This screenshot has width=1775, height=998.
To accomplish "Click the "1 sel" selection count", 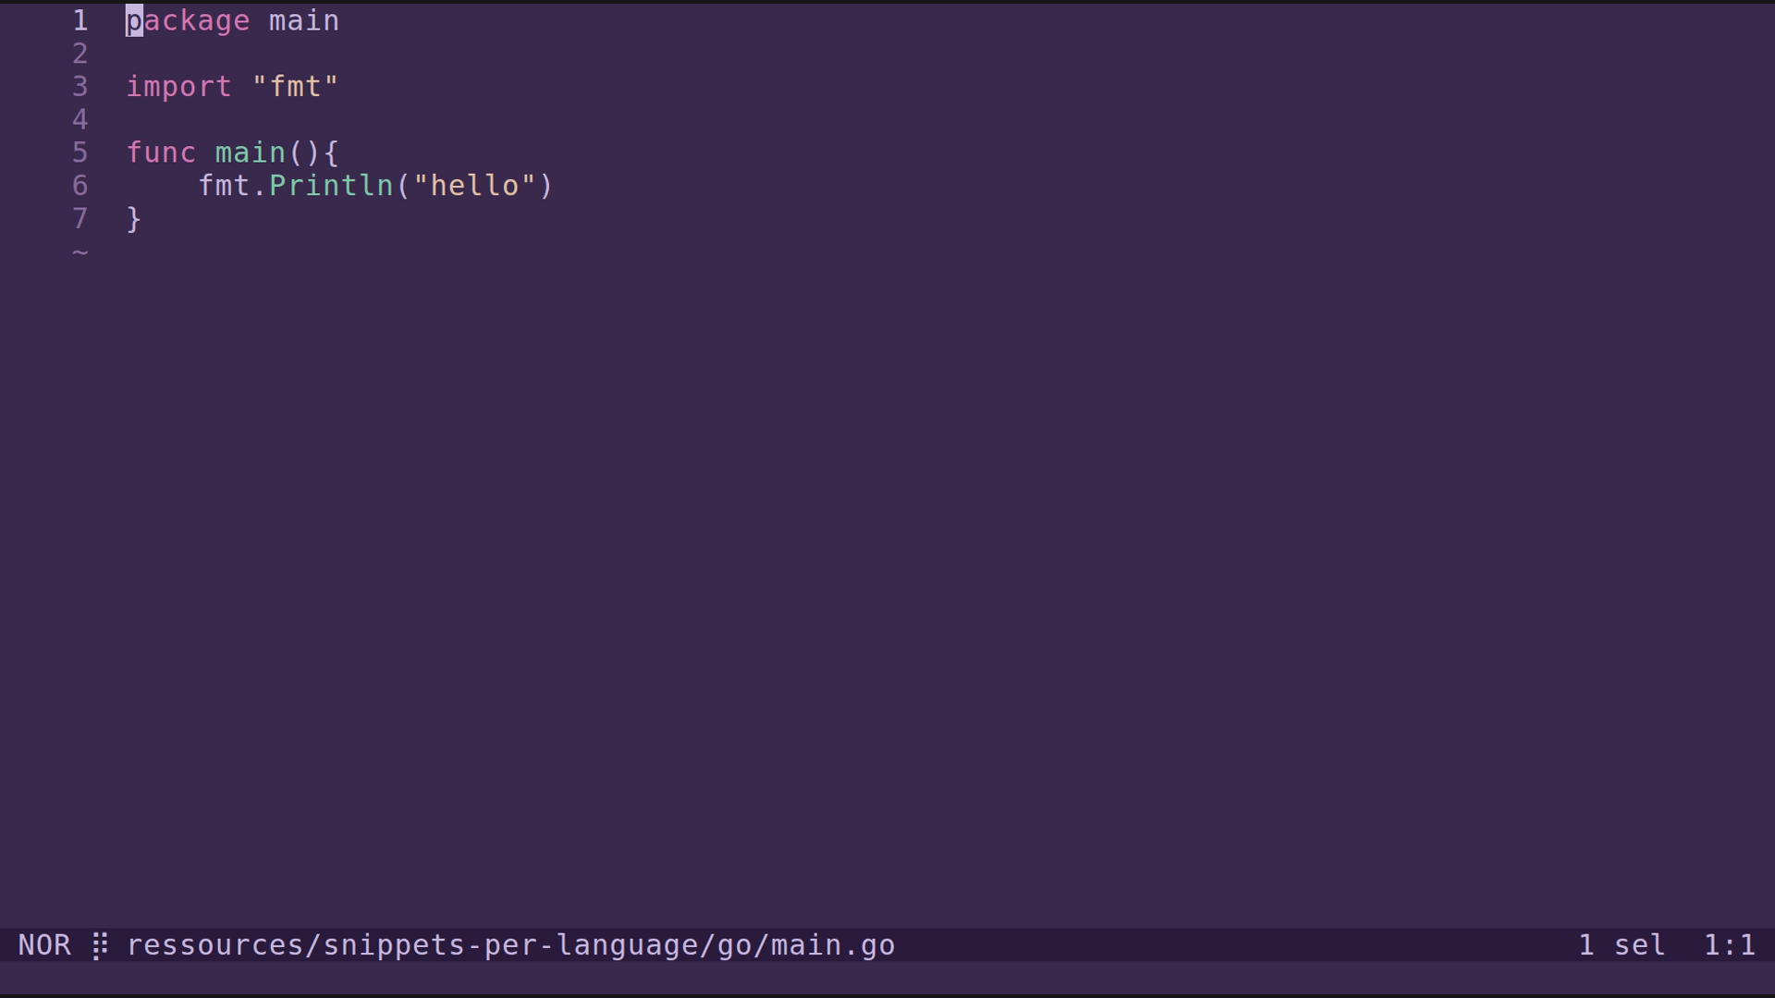I will click(1622, 945).
